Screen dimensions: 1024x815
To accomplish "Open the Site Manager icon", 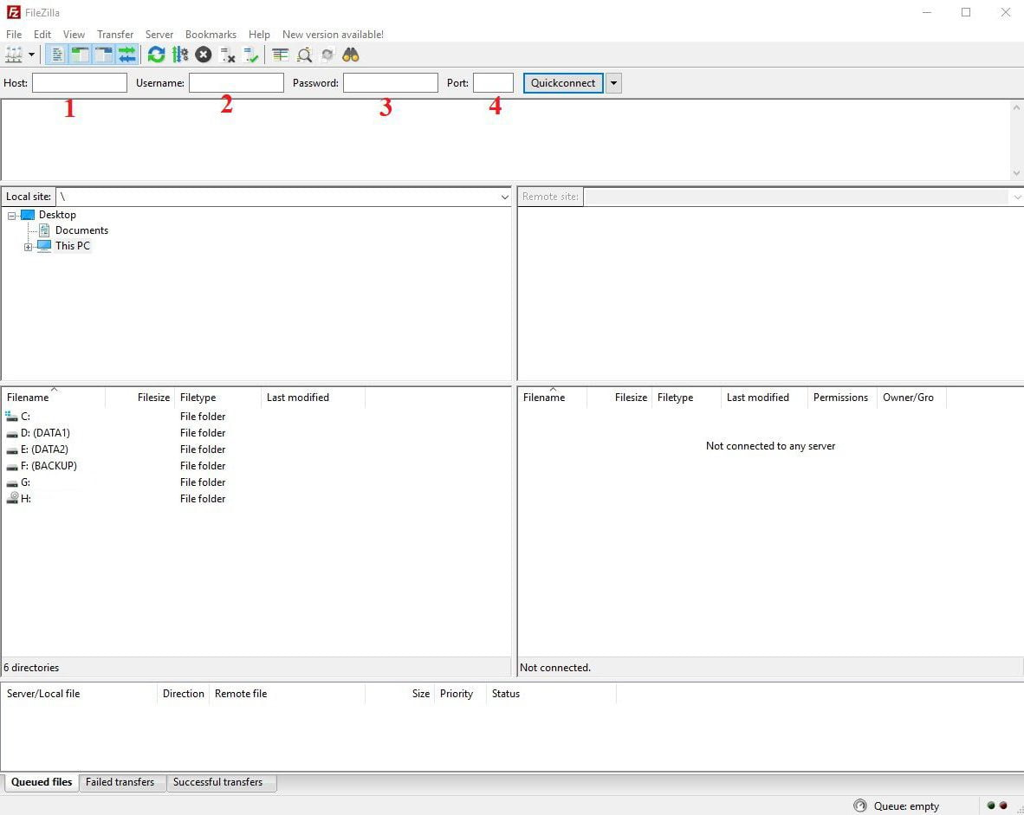I will [14, 55].
